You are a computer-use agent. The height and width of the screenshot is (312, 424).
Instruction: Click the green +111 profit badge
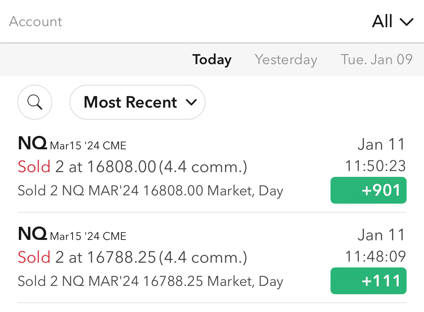pos(368,280)
